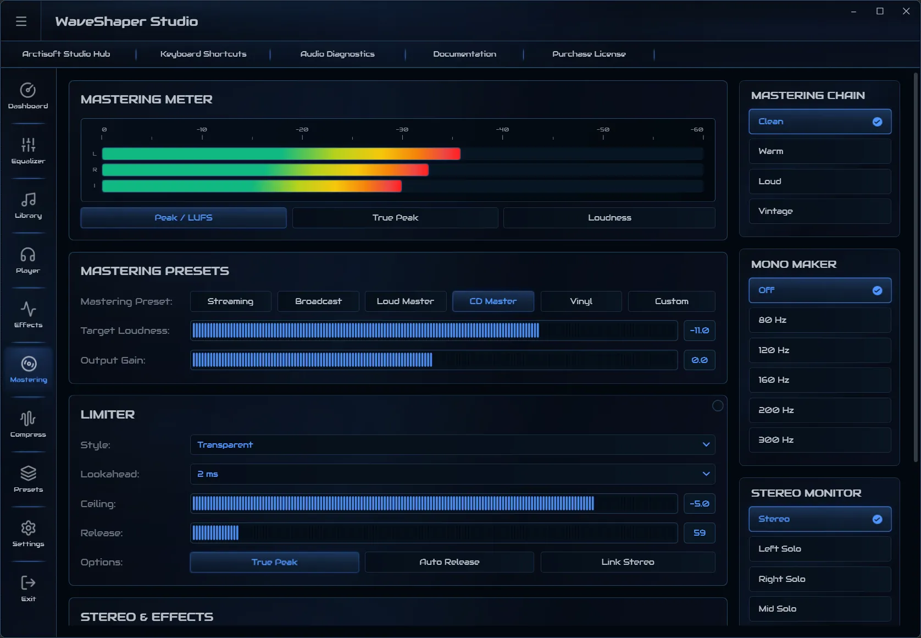Open Arctisoft Studio Hub menu item
This screenshot has height=638, width=921.
(66, 54)
